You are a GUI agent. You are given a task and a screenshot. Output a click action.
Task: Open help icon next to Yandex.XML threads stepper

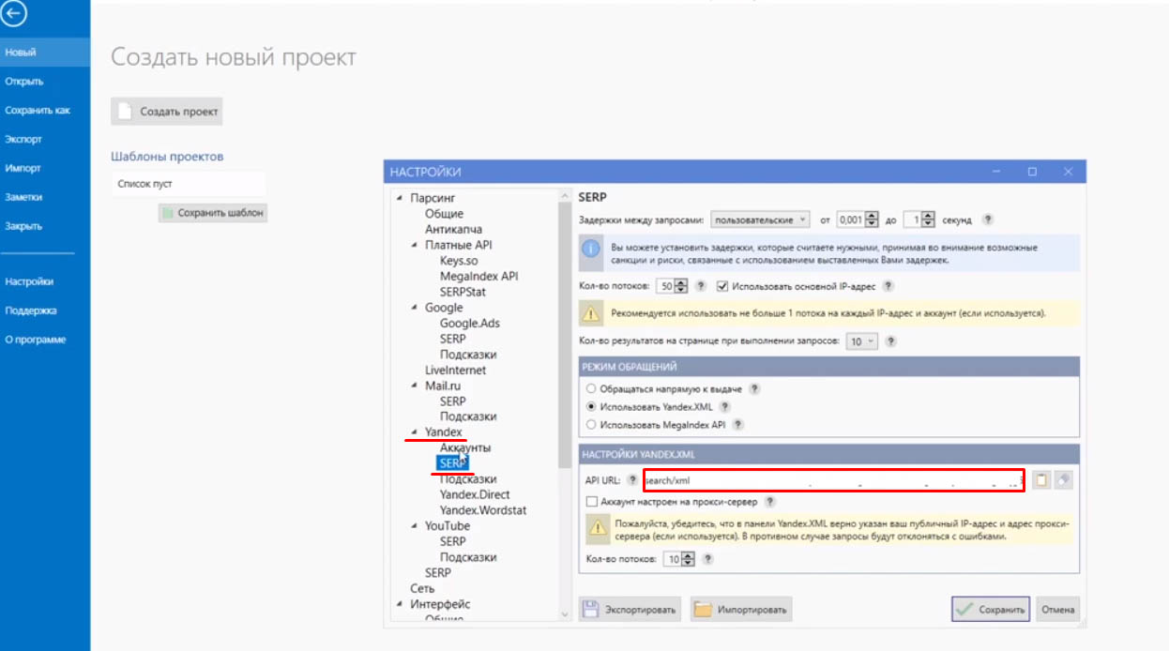pyautogui.click(x=707, y=559)
